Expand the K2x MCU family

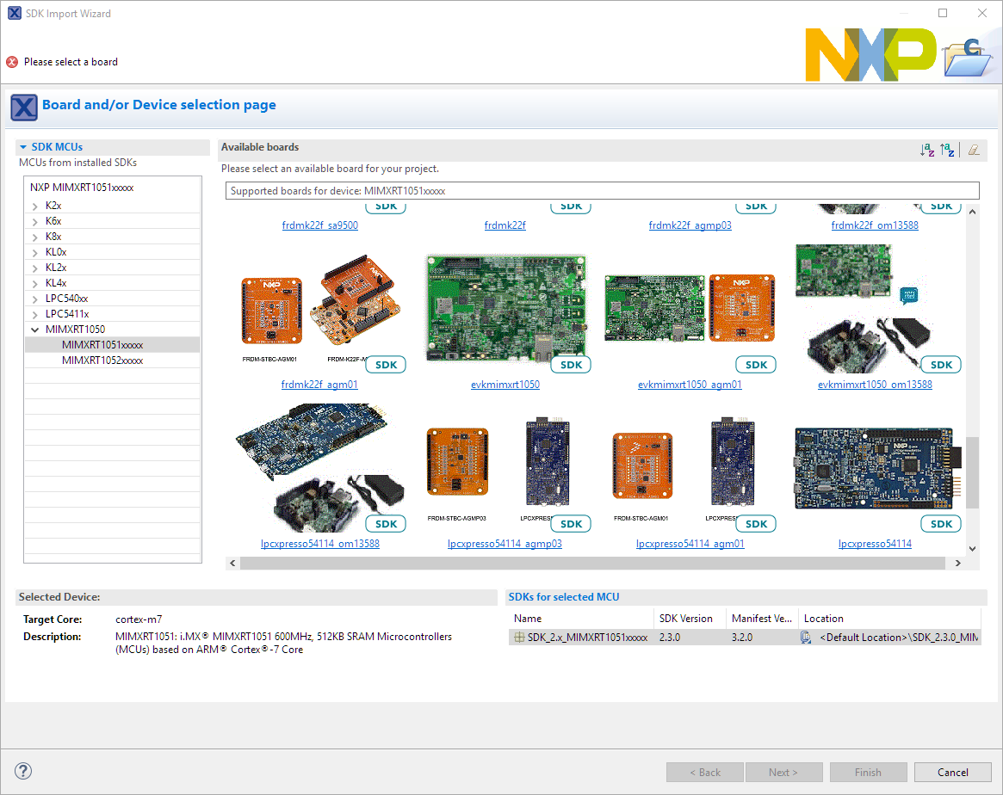pos(34,206)
